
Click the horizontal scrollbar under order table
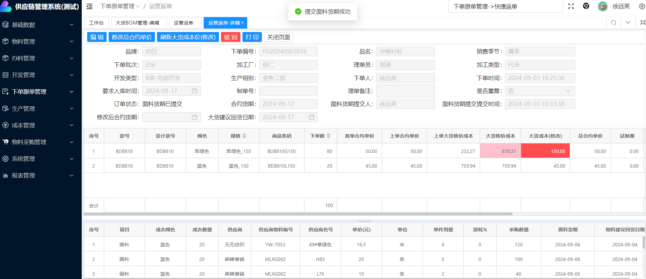pos(298,214)
